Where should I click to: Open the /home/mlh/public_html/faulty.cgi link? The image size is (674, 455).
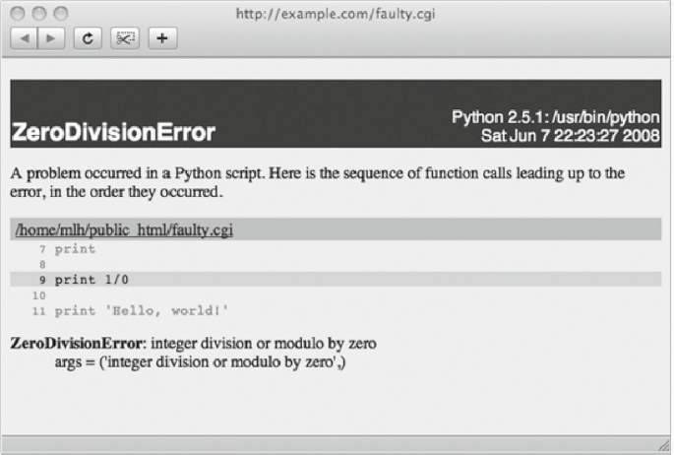[124, 229]
